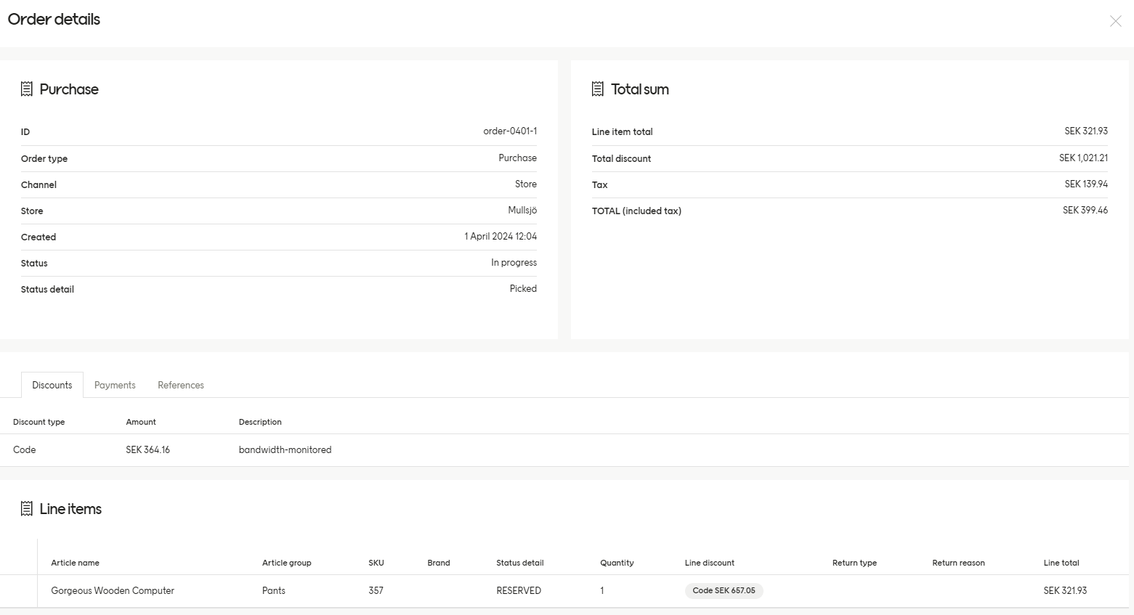Viewport: 1134px width, 615px height.
Task: Open the References tab
Action: coord(181,385)
